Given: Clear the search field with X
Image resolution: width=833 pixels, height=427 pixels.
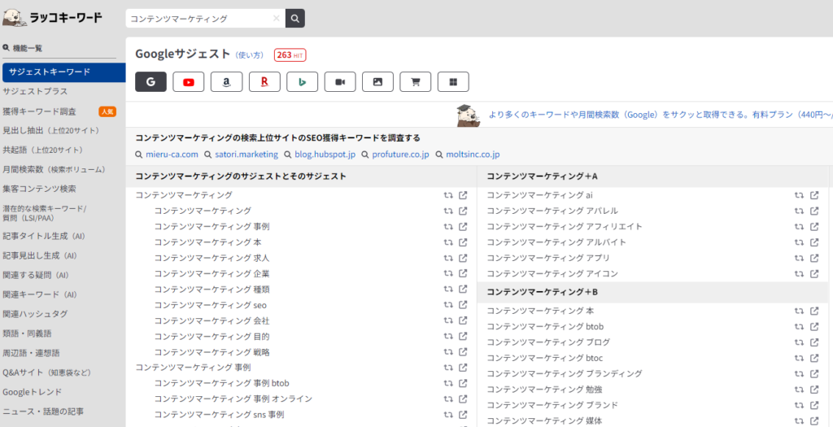Looking at the screenshot, I should [x=276, y=18].
